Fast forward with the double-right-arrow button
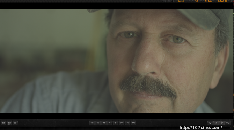Image resolution: width=234 pixels, height=130 pixels. 122,123
